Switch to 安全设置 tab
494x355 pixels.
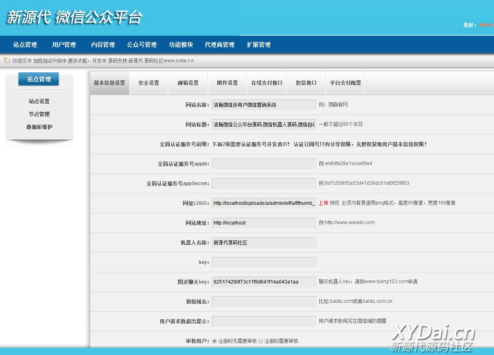click(x=149, y=83)
